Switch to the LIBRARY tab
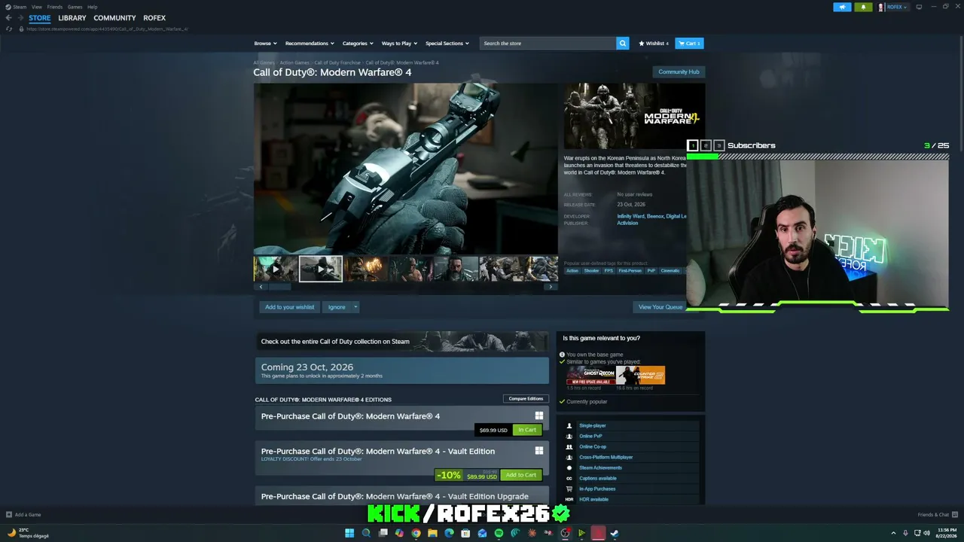Screen dimensions: 964x542 coord(72,18)
